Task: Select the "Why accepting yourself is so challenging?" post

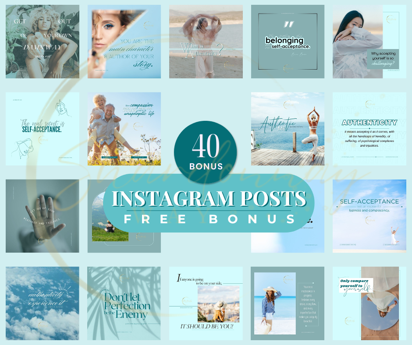Action: 369,42
